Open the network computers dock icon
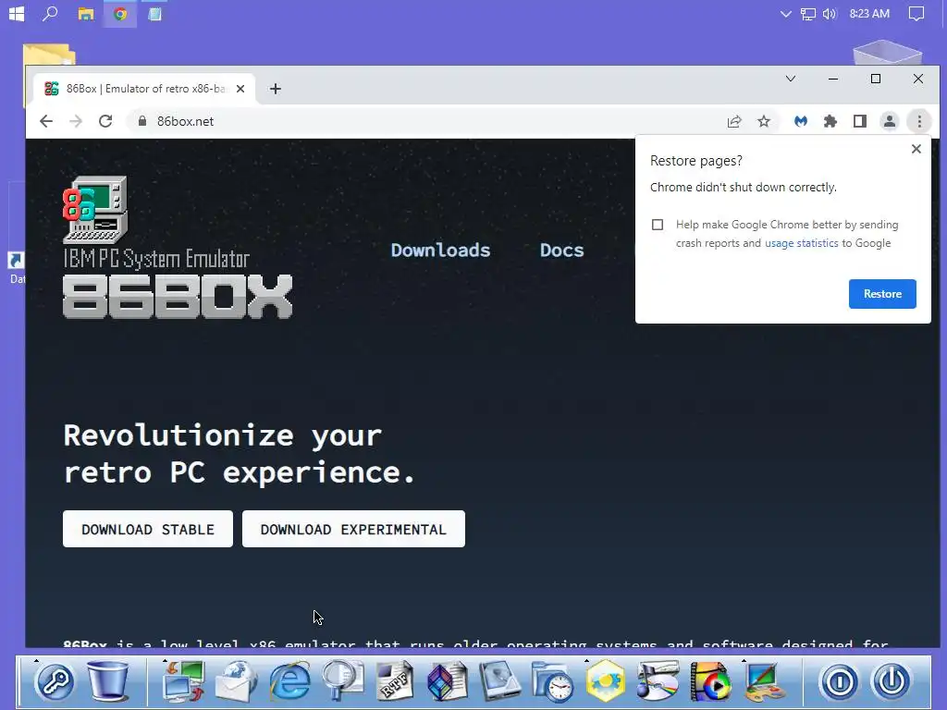 [184, 680]
